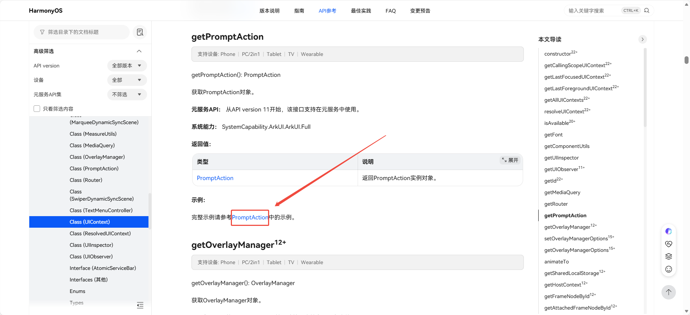Viewport: 690px width, 315px height.
Task: Jump to getRouter in the outline
Action: coord(556,204)
